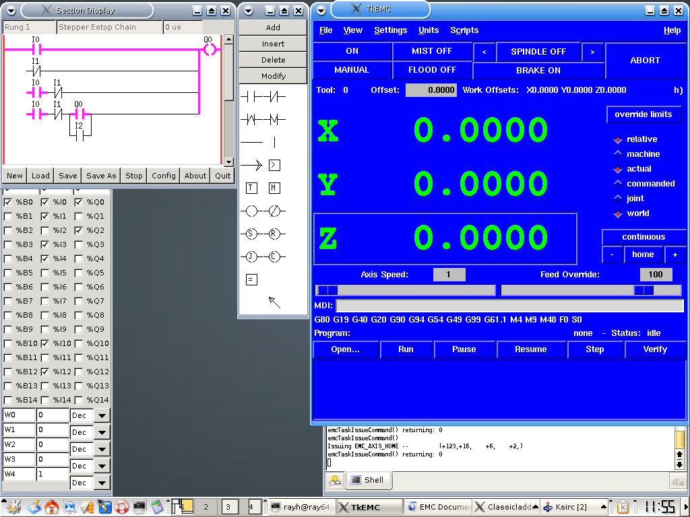The height and width of the screenshot is (517, 690).
Task: Open the TkEMC window menu arrow
Action: tap(321, 11)
